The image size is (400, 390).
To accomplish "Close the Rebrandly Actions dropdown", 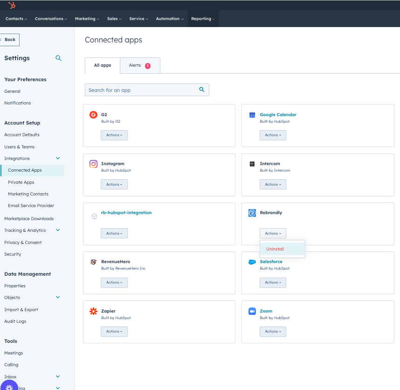I will point(273,233).
